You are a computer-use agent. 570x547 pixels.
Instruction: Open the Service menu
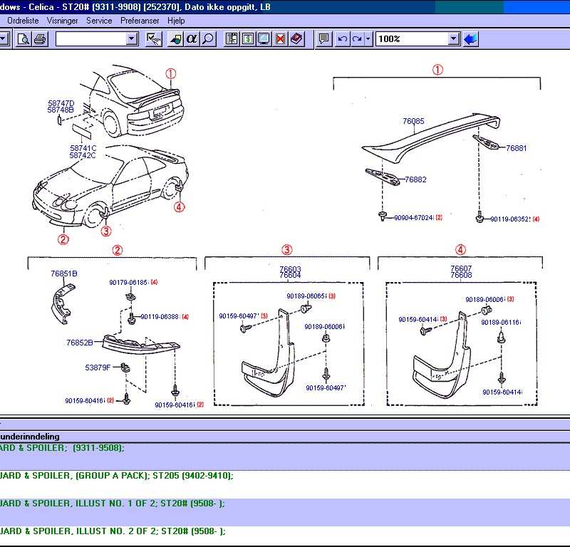pos(99,21)
